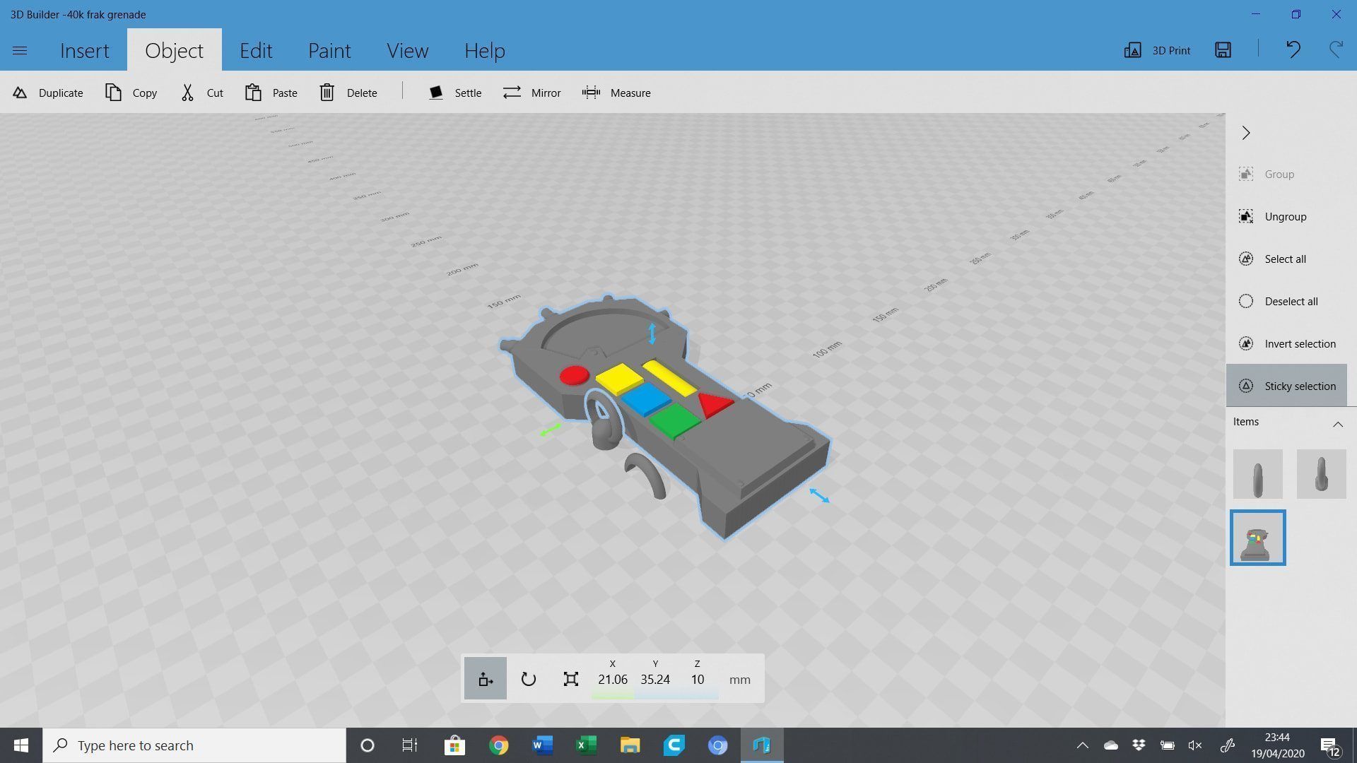Click the Save icon
This screenshot has height=763, width=1357.
tap(1223, 50)
